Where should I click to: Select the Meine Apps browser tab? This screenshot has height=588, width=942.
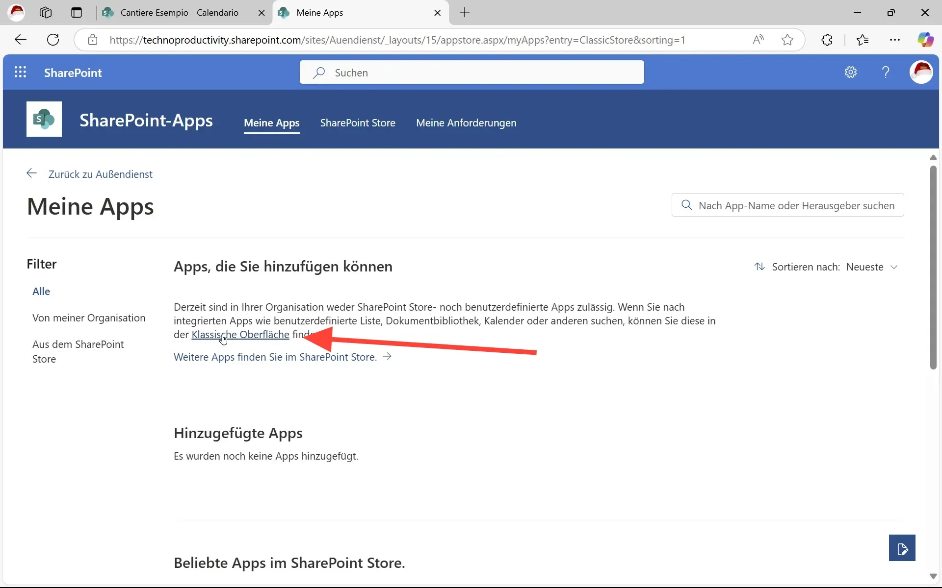coord(360,13)
